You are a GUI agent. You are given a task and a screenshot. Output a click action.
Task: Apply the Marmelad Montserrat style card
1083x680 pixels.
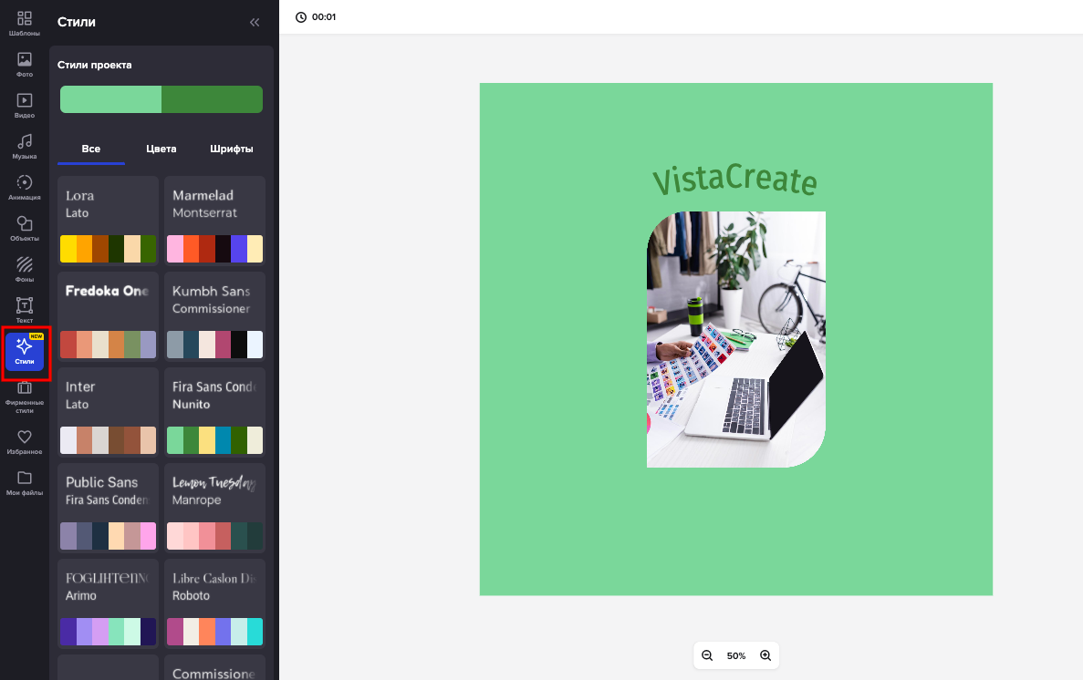pyautogui.click(x=214, y=221)
